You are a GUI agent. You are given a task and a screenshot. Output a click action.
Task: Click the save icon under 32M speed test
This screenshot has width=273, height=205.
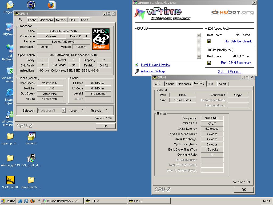[209, 41]
